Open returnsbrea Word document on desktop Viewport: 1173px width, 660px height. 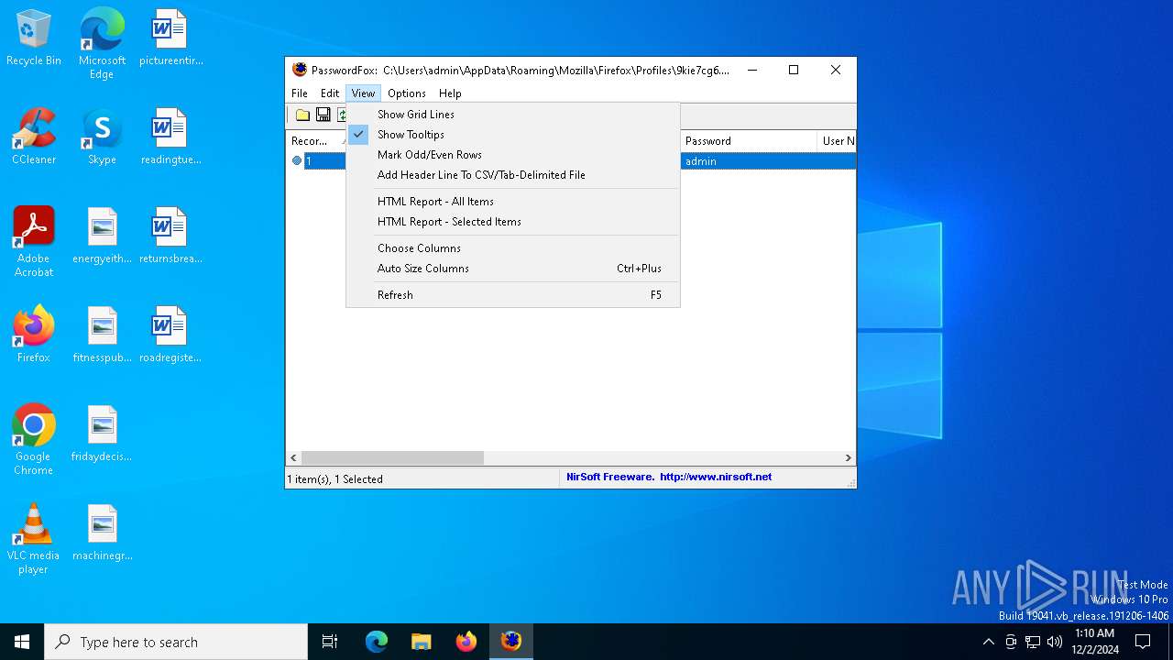170,236
